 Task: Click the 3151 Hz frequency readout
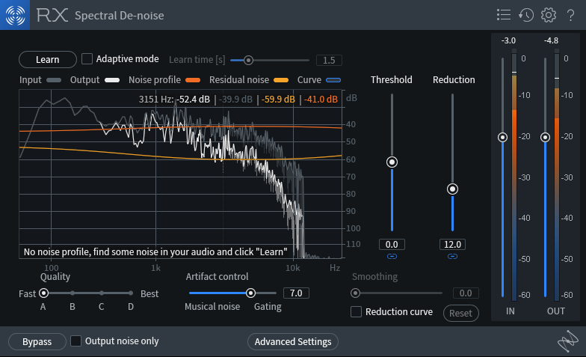point(156,99)
